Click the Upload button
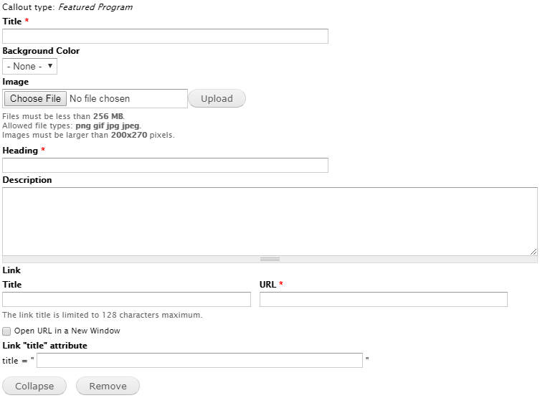 click(217, 98)
